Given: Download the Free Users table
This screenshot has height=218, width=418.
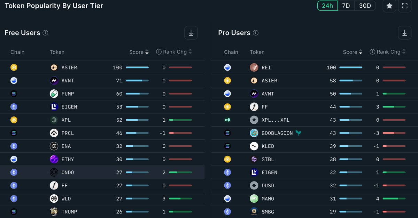Looking at the screenshot, I should (191, 33).
